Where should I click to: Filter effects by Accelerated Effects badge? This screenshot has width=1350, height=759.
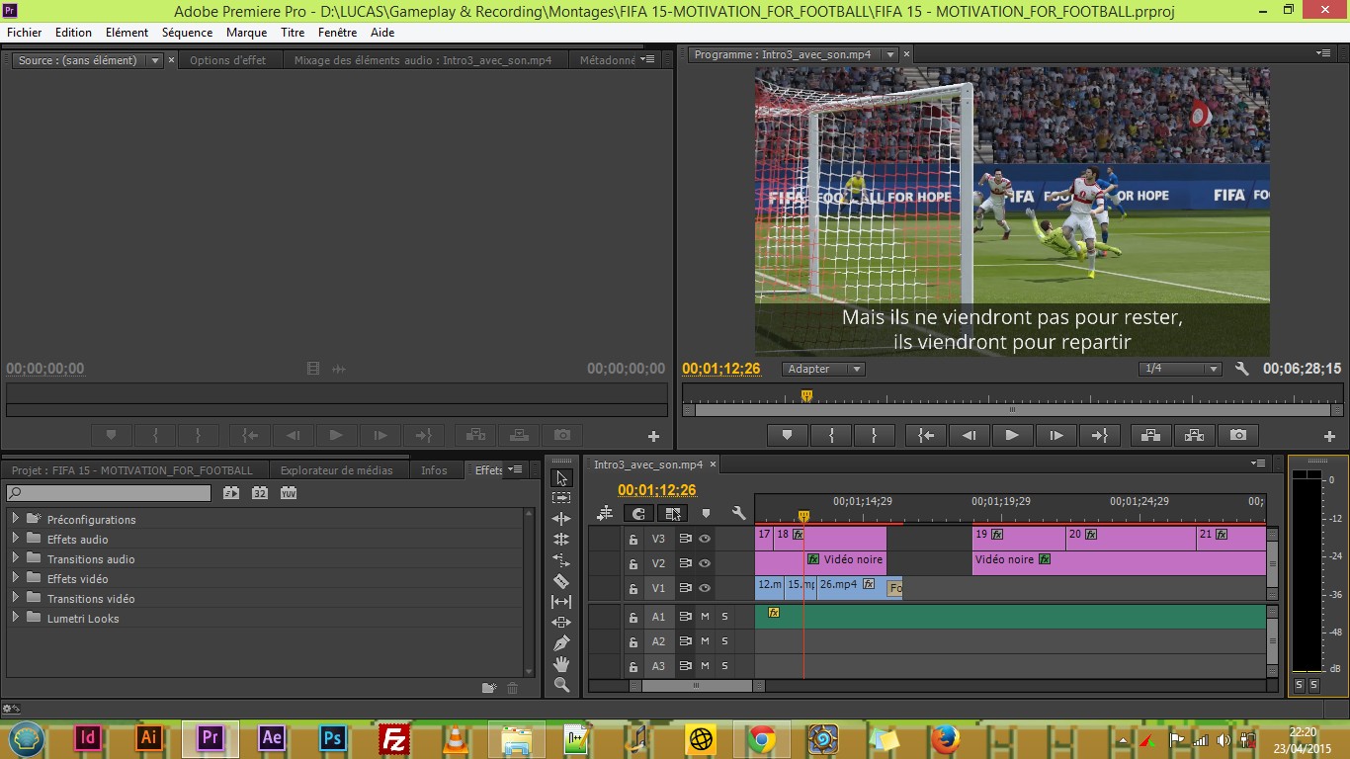click(231, 492)
